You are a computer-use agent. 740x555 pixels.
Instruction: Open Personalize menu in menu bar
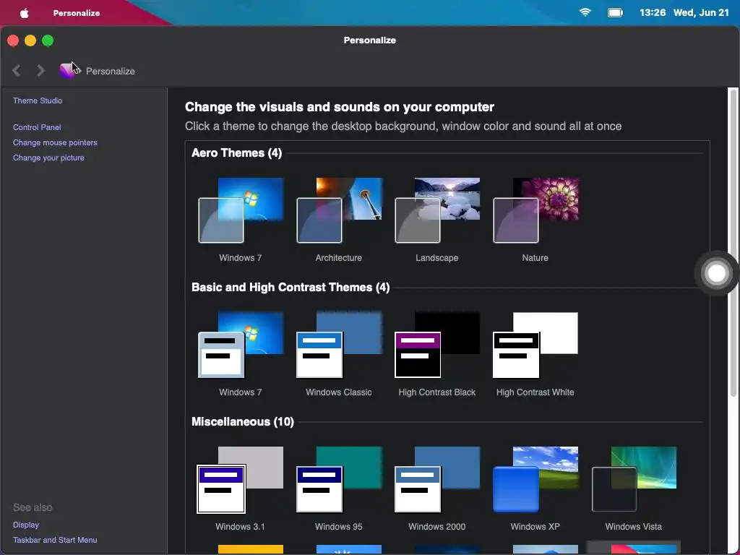tap(77, 13)
